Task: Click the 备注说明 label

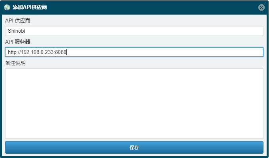Action: (15, 63)
